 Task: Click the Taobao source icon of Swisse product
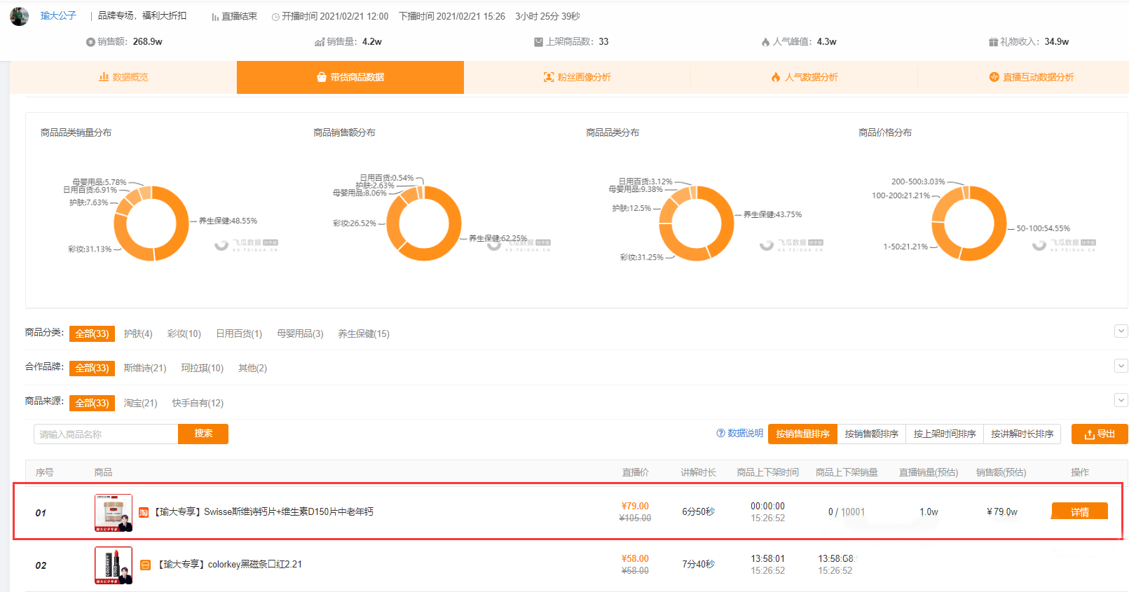coord(144,512)
